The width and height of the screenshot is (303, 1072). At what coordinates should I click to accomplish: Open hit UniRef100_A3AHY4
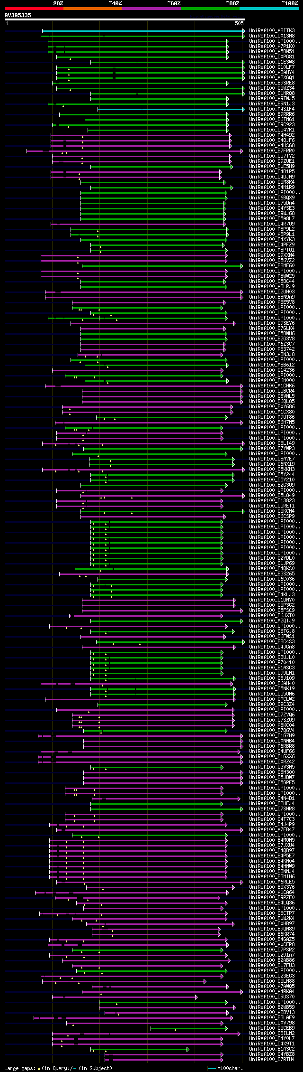272,73
